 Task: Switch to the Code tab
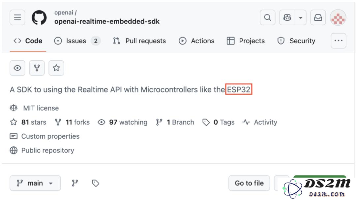[28, 41]
